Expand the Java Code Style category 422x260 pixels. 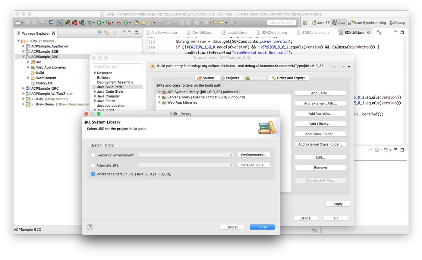[x=95, y=91]
